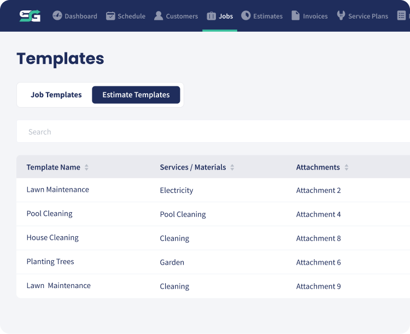Click the Schedule calendar icon
410x334 pixels.
coord(110,16)
